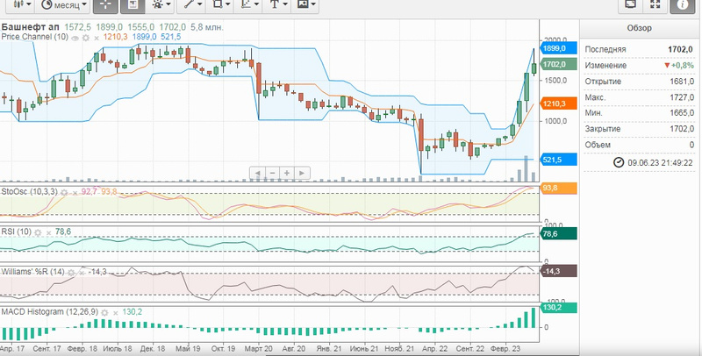Remove the RSI indicator with its X

point(48,231)
